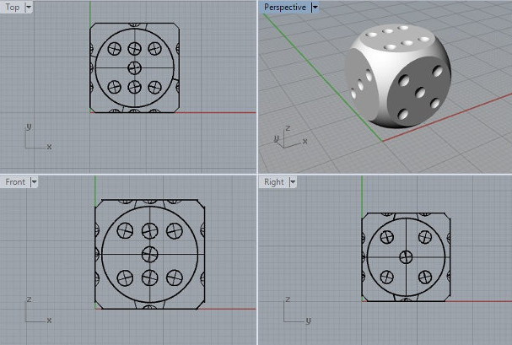Select the dice wireframe in Right viewport

point(406,257)
